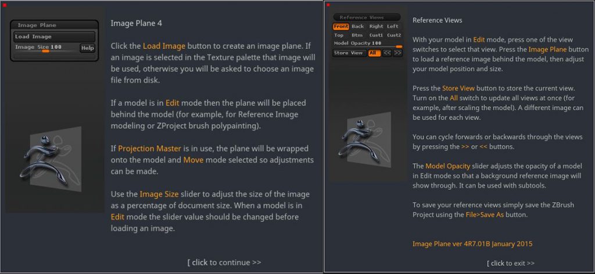
Task: Click the >> next view button in panel
Action: pos(397,53)
